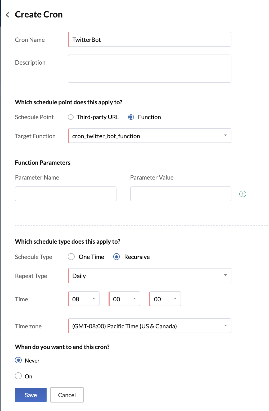
Task: Select the Third-party URL schedule point
Action: click(71, 117)
